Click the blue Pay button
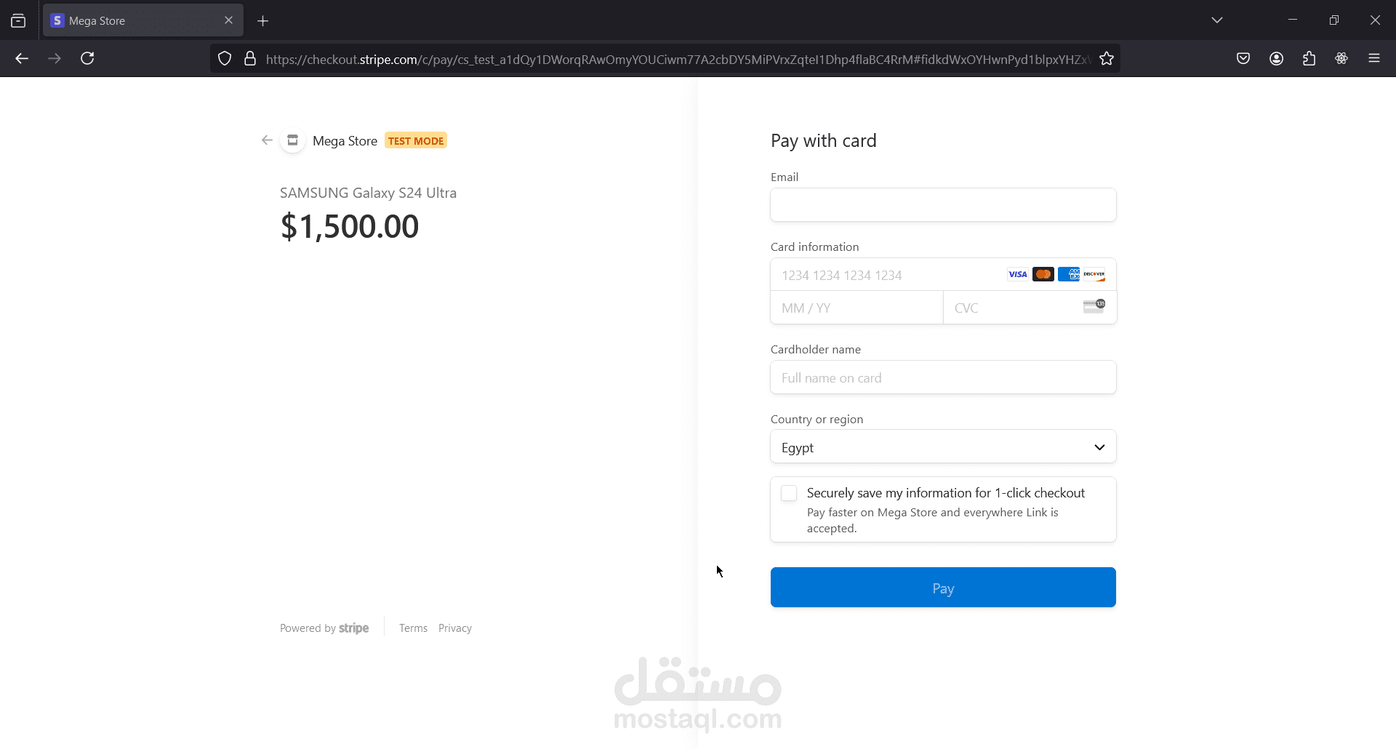 point(943,588)
